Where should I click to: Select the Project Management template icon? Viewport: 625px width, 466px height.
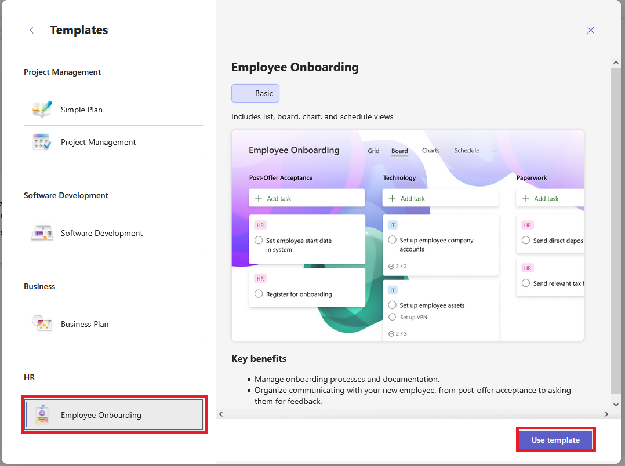[42, 142]
